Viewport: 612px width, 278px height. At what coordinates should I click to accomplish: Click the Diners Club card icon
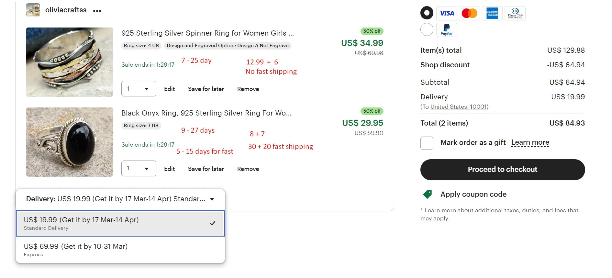pyautogui.click(x=515, y=13)
